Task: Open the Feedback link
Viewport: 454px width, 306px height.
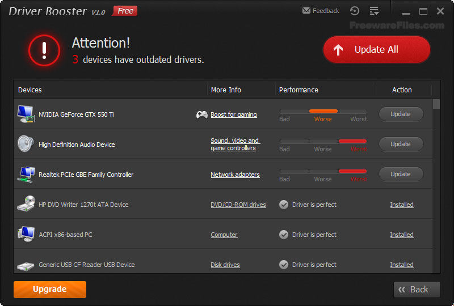Action: pyautogui.click(x=321, y=11)
